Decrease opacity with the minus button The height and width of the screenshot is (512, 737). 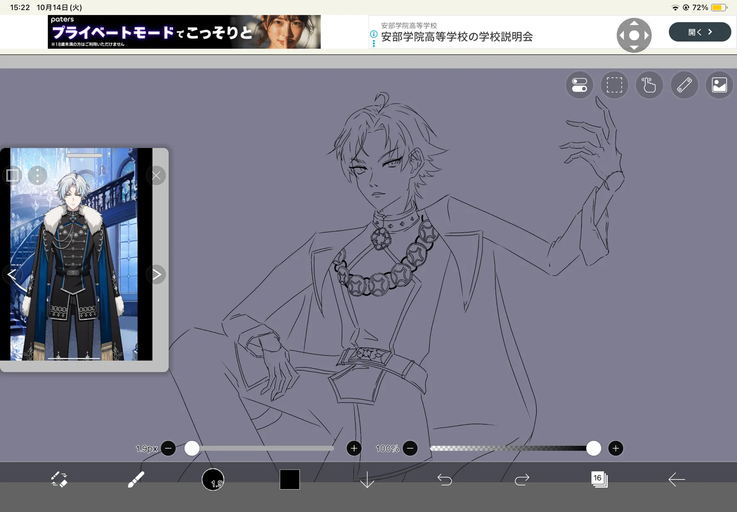pos(410,448)
